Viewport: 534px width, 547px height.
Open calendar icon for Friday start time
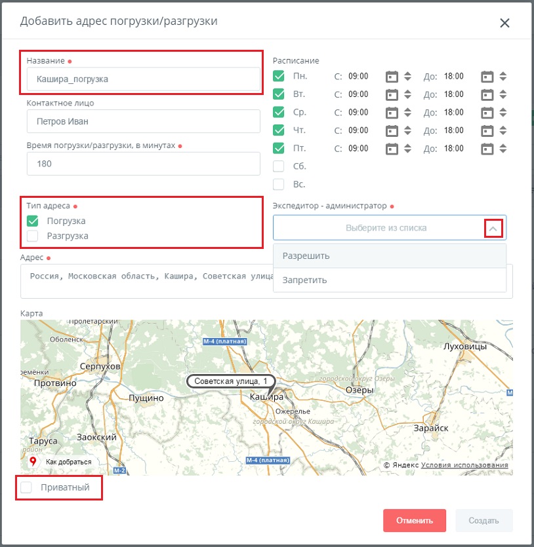click(392, 149)
